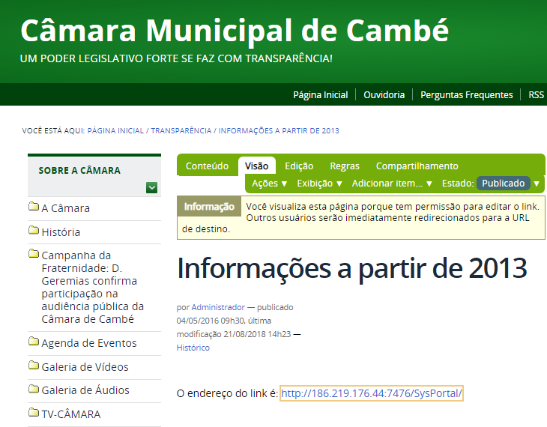Switch to the Edição tab
This screenshot has height=427, width=547.
(x=299, y=166)
